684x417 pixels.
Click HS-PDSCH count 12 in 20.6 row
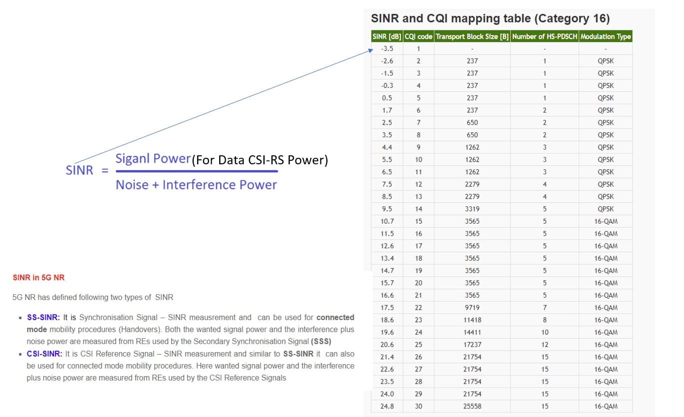click(x=545, y=345)
